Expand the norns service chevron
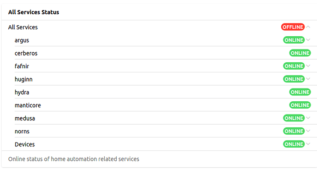317x170 pixels. pyautogui.click(x=308, y=131)
